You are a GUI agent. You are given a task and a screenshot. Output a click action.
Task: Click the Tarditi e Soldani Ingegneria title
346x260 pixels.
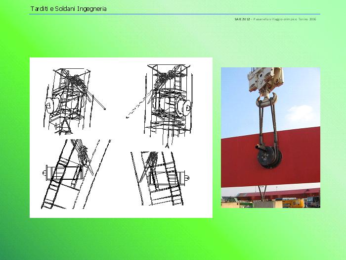68,9
